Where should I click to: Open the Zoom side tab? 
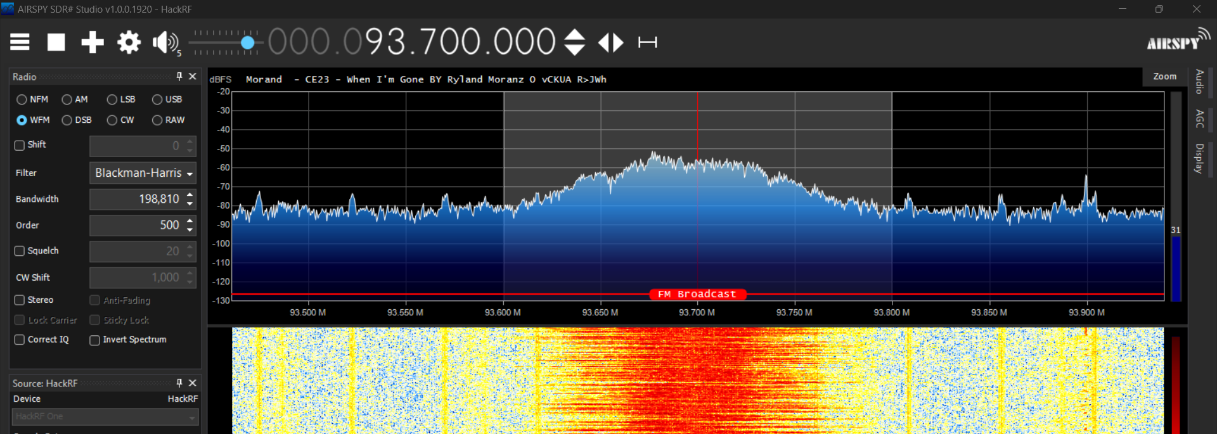click(x=1165, y=77)
